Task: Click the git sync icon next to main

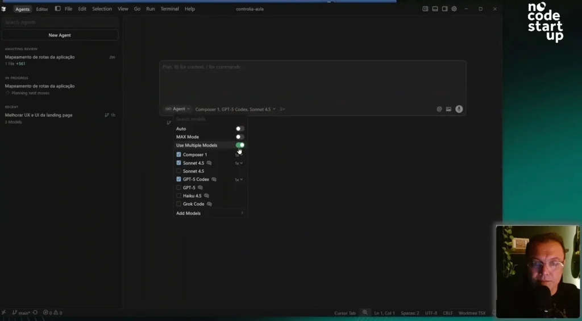Action: [35, 313]
